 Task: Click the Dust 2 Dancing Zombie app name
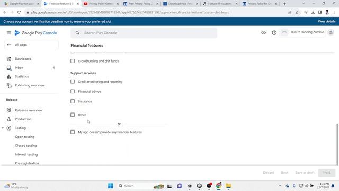307,32
